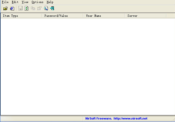The height and width of the screenshot is (122, 175).
Task: Sort by the Server column header
Action: [x=145, y=16]
